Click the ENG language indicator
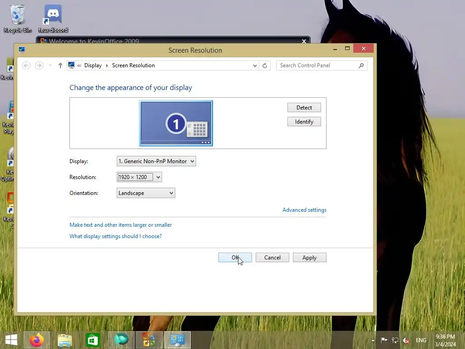Image resolution: width=465 pixels, height=349 pixels. [x=421, y=340]
